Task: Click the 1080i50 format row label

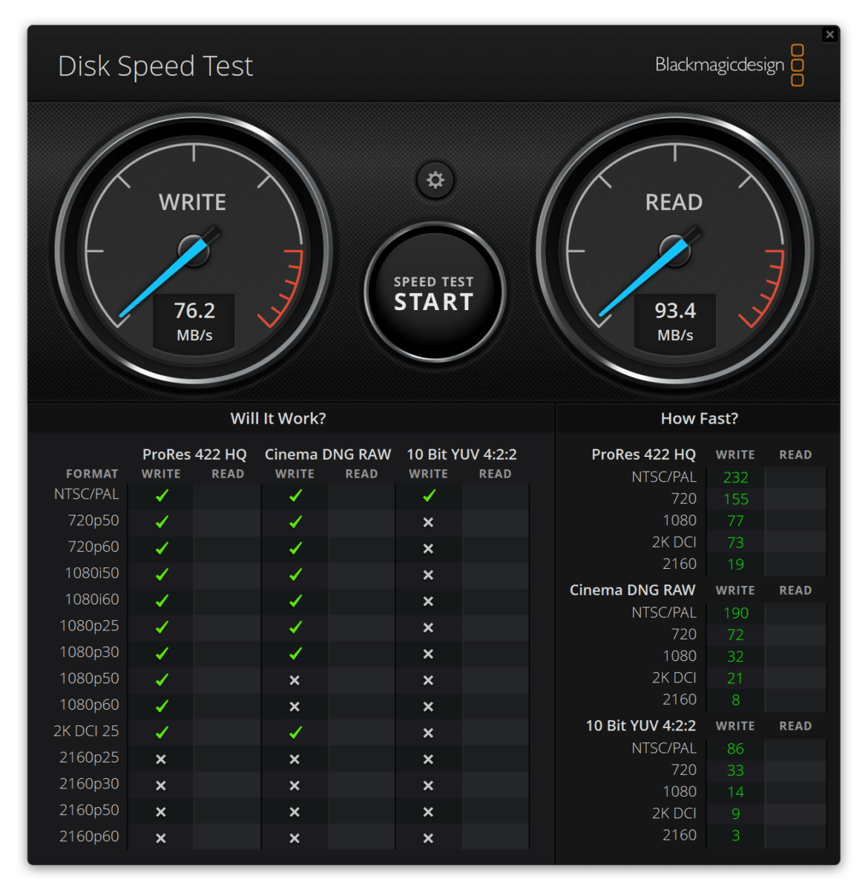Action: 92,573
